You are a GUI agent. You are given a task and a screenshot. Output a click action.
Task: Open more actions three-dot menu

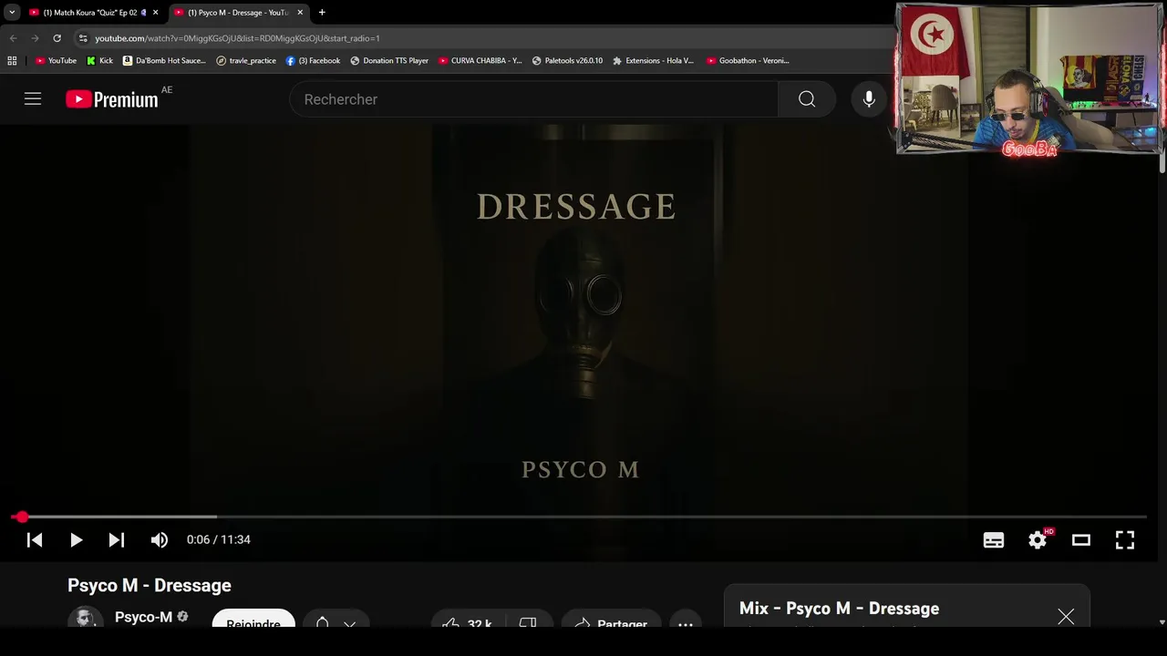[x=686, y=619]
